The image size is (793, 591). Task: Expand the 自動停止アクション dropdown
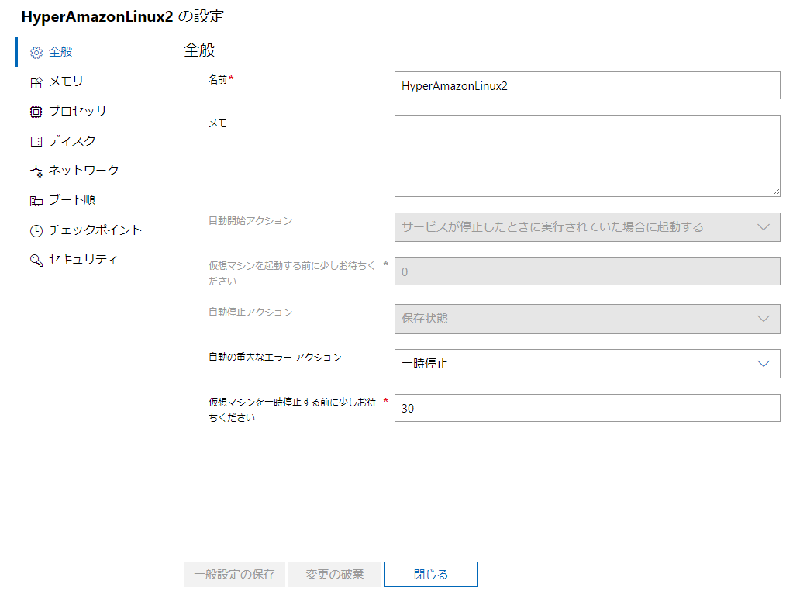(588, 318)
